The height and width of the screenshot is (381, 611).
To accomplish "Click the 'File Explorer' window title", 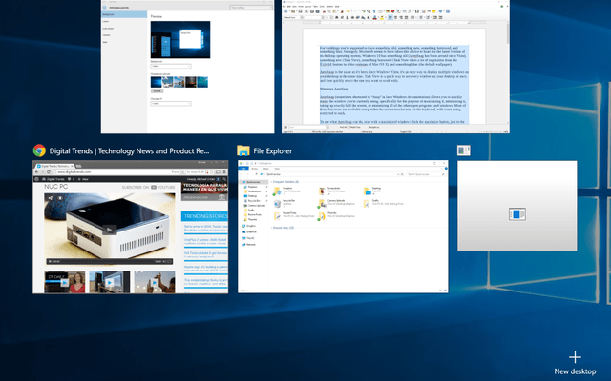I will pyautogui.click(x=272, y=150).
